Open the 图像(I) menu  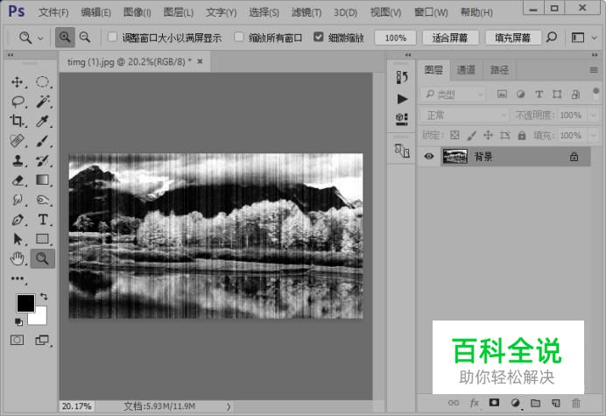coord(137,12)
